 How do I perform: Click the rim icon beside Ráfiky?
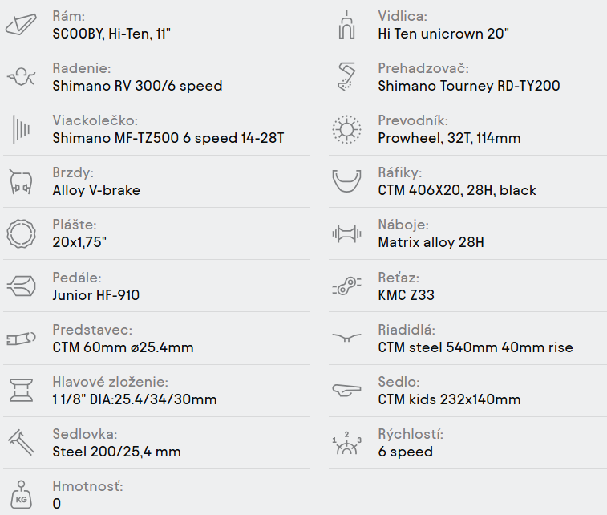346,182
